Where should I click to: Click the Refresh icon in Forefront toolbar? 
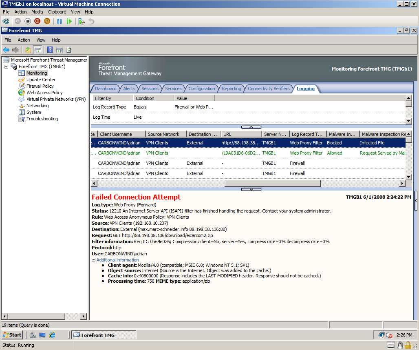68,50
